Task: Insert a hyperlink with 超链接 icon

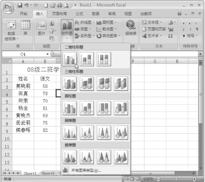Action: point(131,28)
